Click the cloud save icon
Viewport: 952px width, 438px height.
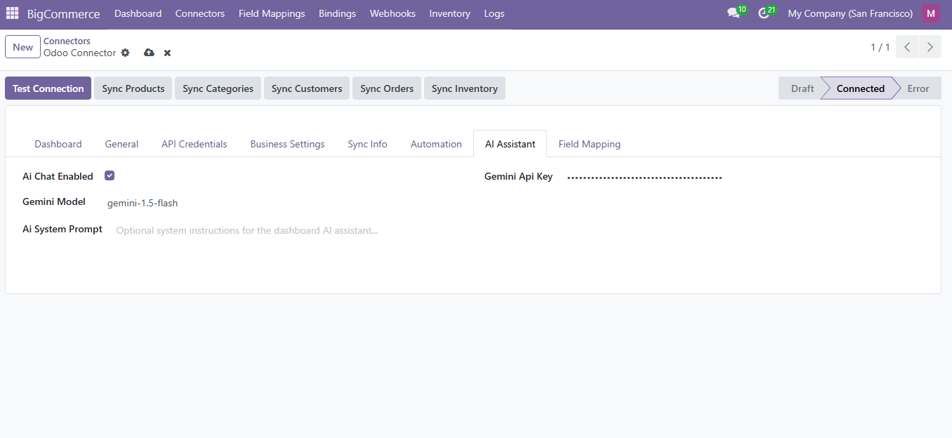pos(149,53)
